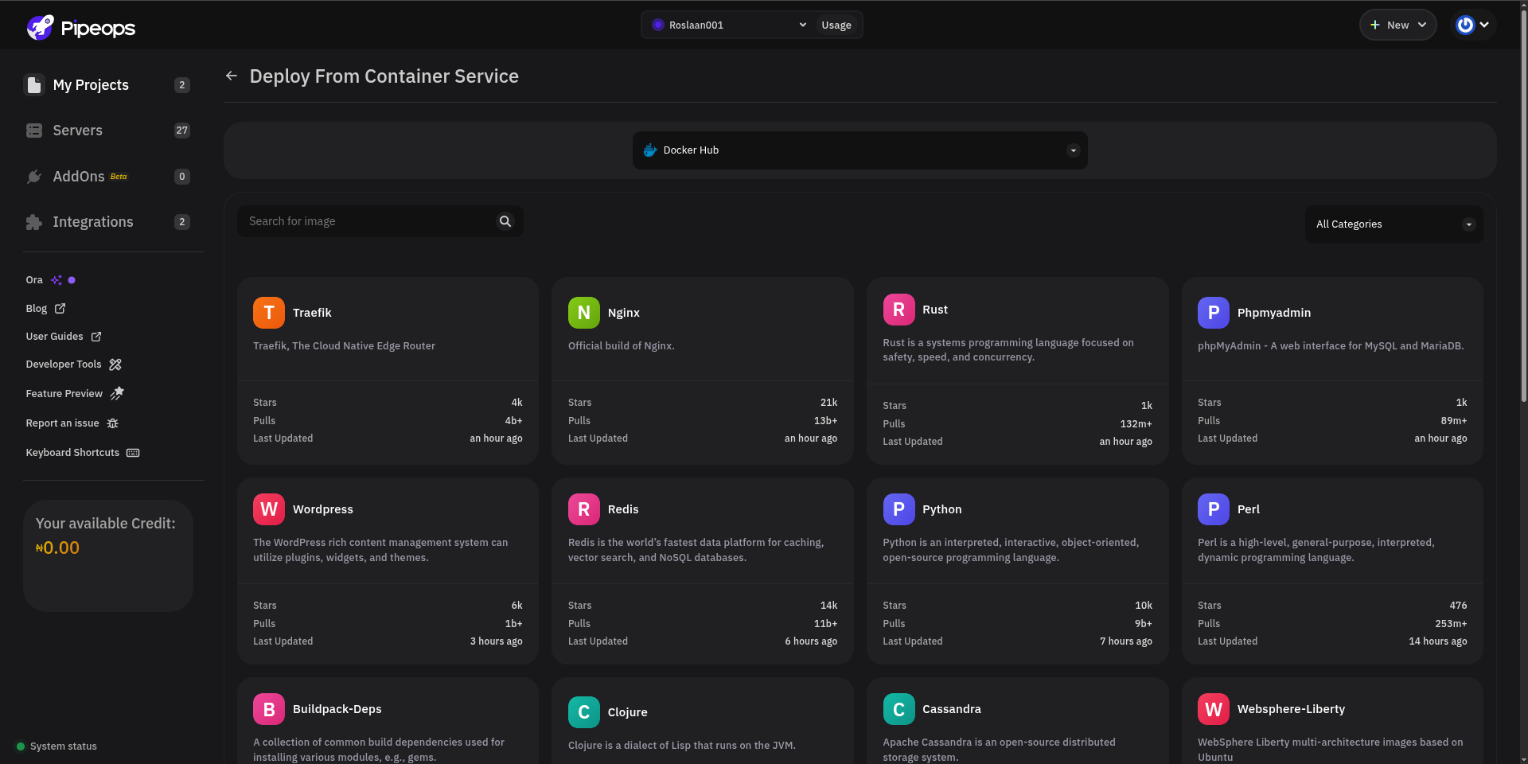This screenshot has height=764, width=1528.
Task: Select the Rust image title
Action: click(x=935, y=310)
